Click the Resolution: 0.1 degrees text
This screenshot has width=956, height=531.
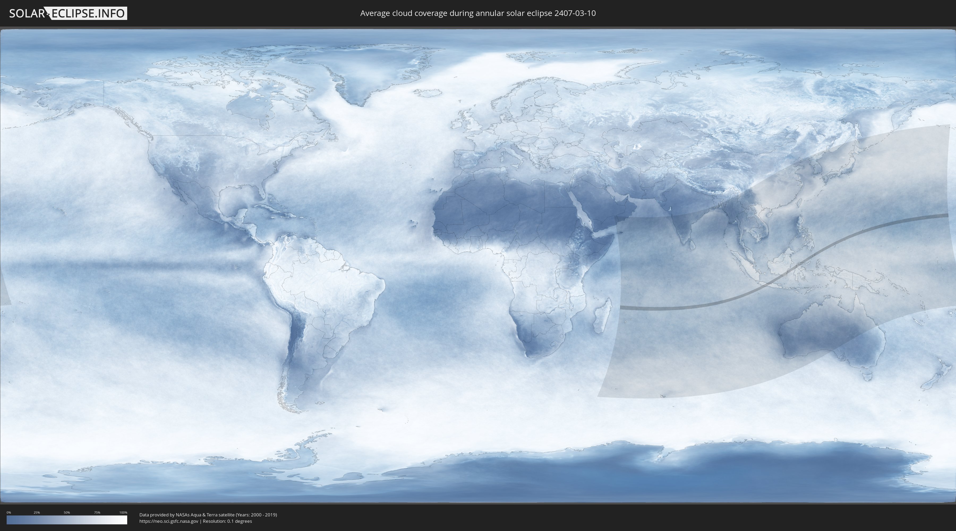tap(227, 521)
